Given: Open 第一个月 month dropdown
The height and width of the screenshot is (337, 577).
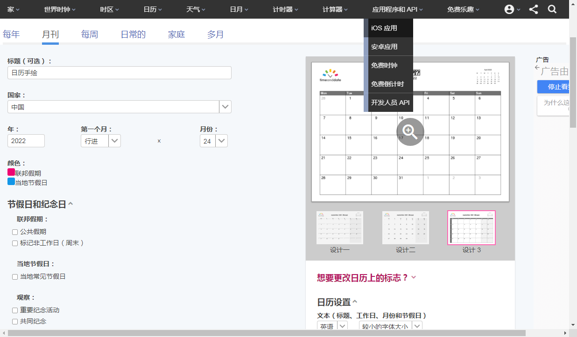Looking at the screenshot, I should click(x=101, y=141).
